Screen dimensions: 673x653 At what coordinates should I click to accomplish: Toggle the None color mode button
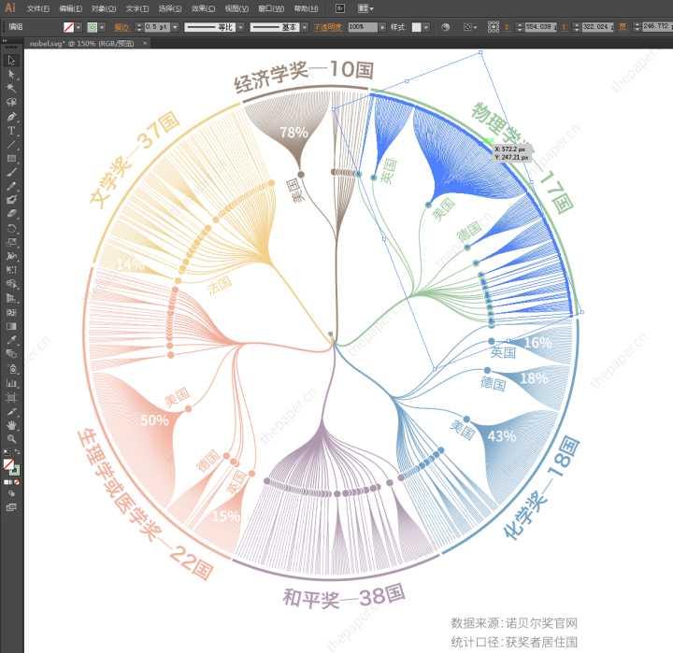pos(17,482)
